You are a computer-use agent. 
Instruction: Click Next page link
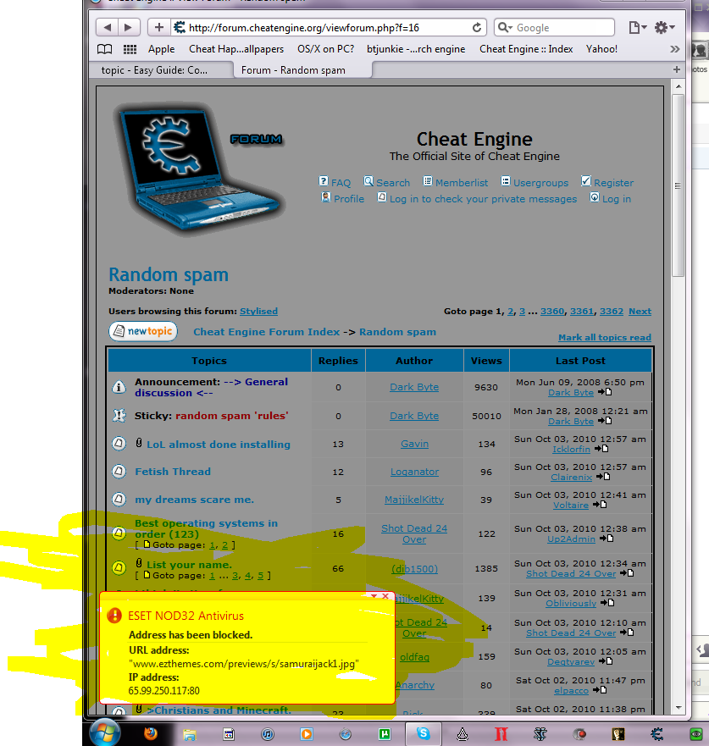click(640, 311)
